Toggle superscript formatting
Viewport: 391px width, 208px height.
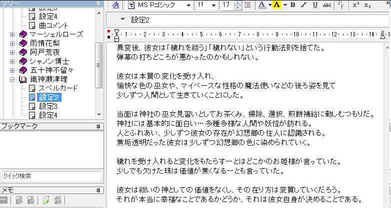pos(355,5)
